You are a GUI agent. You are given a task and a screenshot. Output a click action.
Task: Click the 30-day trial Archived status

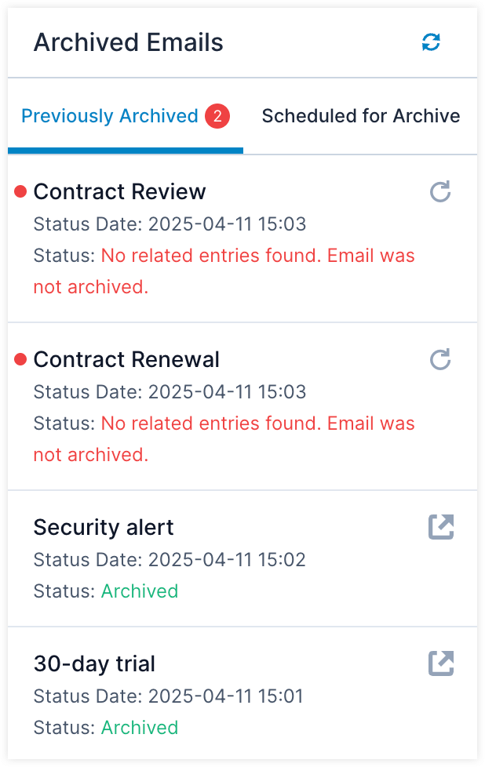pyautogui.click(x=140, y=727)
